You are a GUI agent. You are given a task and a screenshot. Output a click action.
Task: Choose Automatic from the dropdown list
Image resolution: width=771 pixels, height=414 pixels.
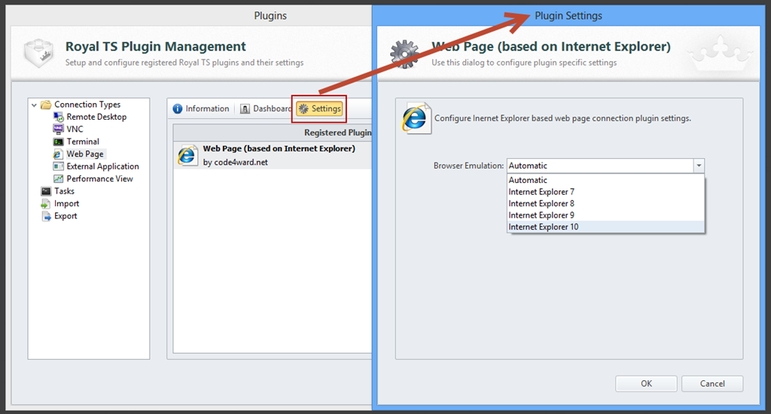click(606, 180)
